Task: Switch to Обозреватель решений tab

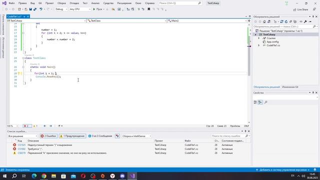Action: (266, 87)
